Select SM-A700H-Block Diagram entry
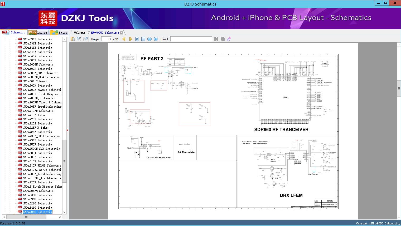 (43, 94)
